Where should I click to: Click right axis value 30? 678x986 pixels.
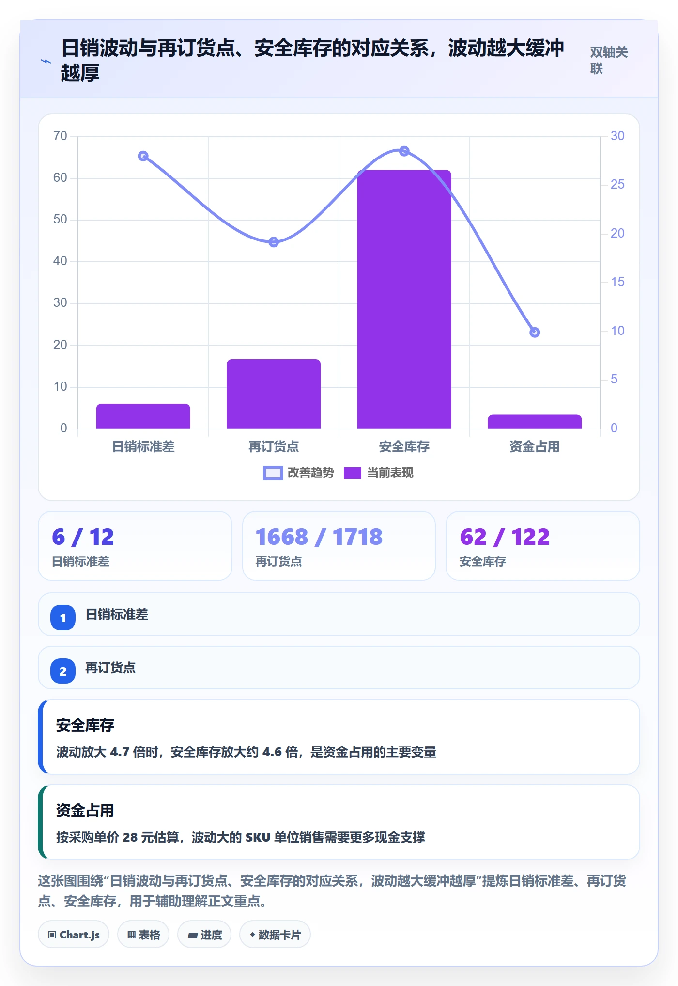coord(617,136)
